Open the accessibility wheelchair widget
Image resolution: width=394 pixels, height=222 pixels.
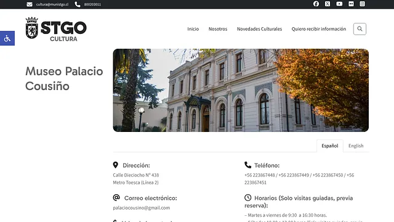[x=7, y=38]
